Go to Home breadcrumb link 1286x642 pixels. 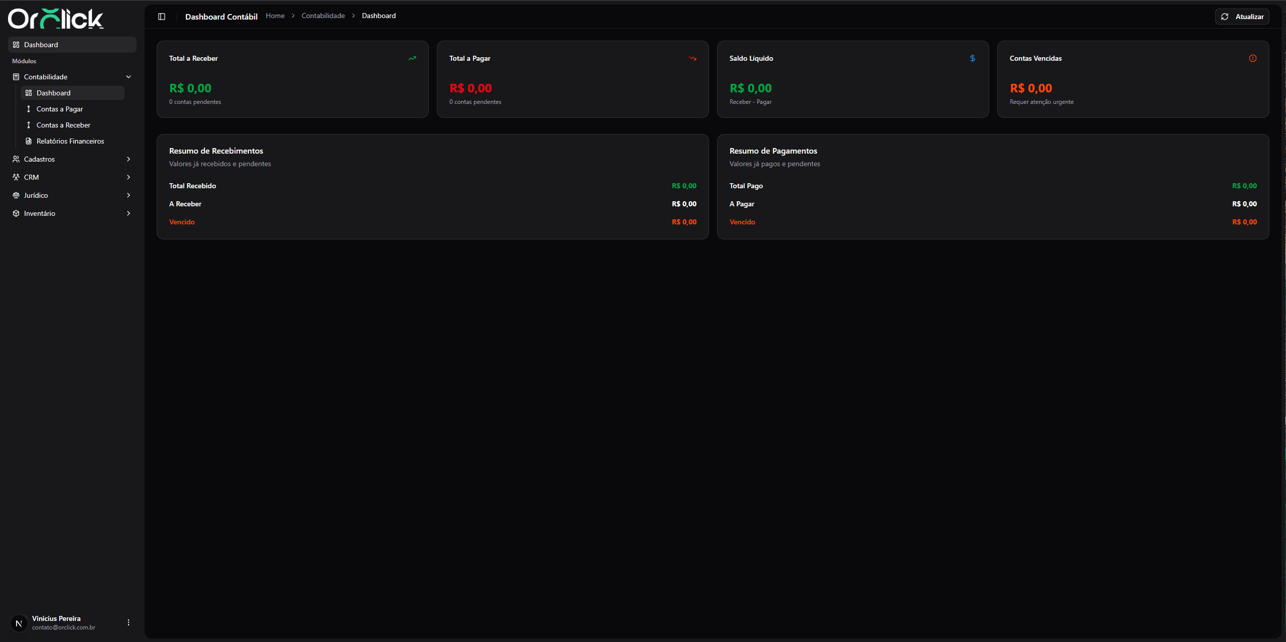pyautogui.click(x=275, y=16)
